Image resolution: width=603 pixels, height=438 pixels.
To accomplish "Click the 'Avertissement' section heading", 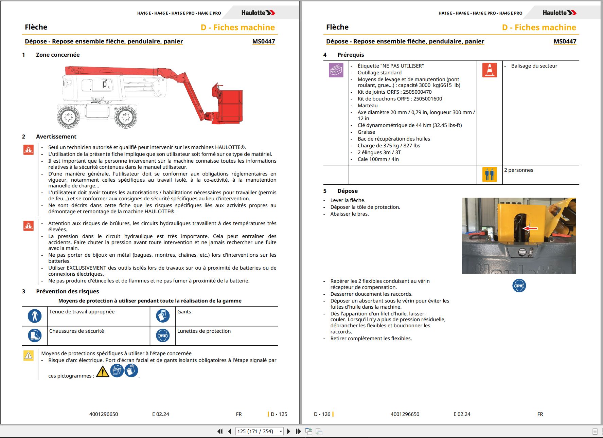I will pyautogui.click(x=56, y=136).
